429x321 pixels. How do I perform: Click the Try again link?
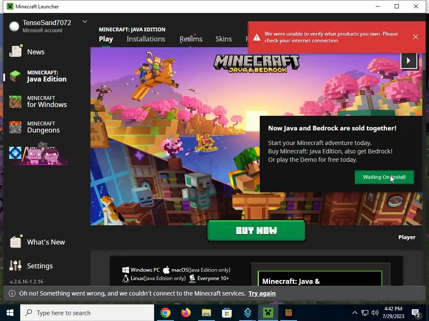pyautogui.click(x=262, y=293)
